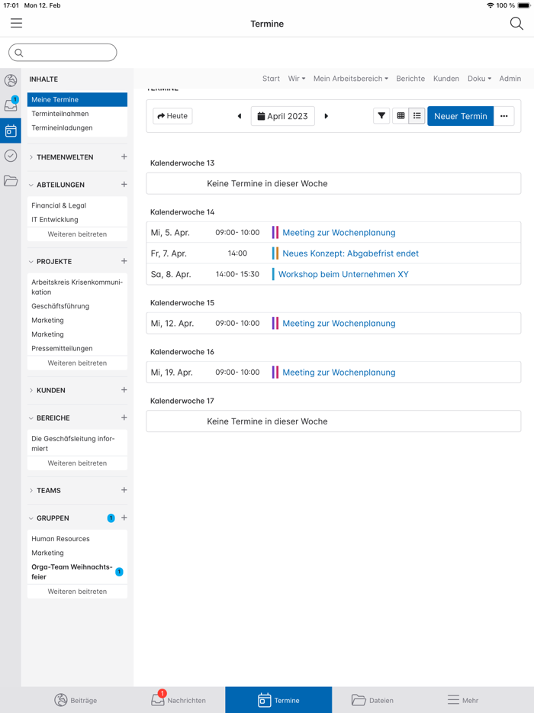Open the Admin menu item
This screenshot has height=713, width=534.
click(510, 79)
